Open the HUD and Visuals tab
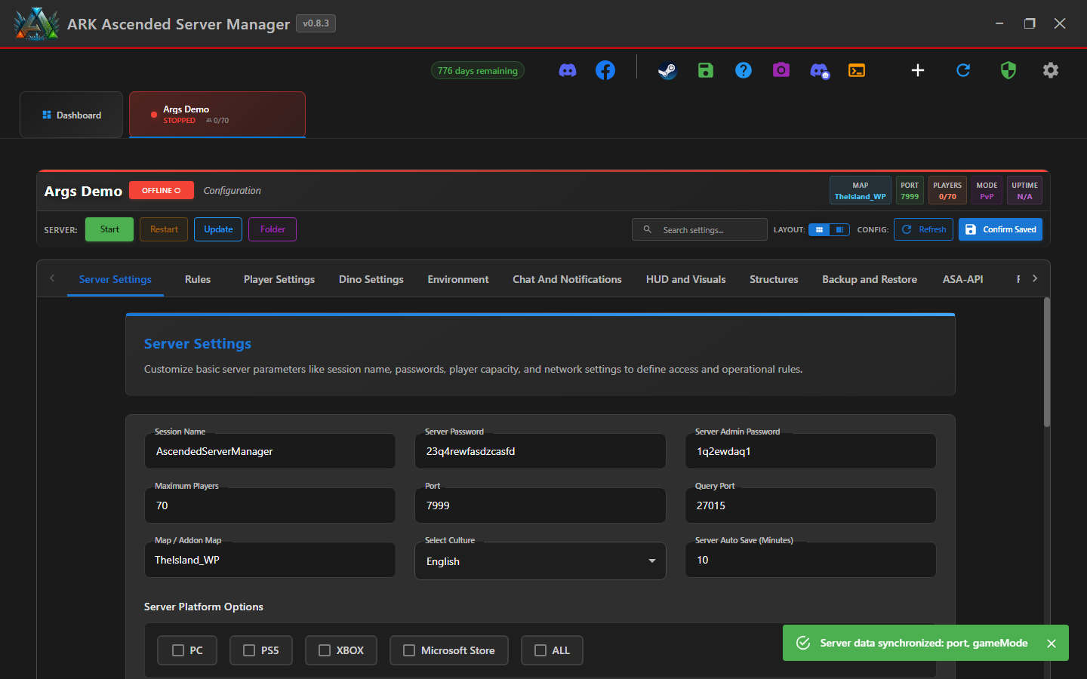The height and width of the screenshot is (679, 1087). (x=686, y=279)
